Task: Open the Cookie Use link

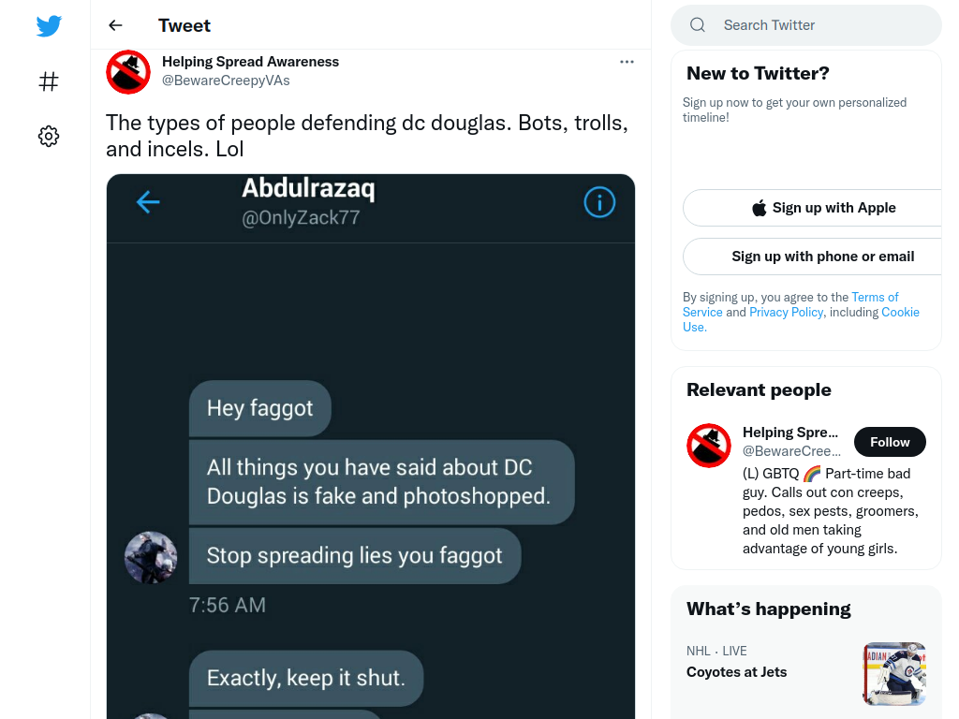Action: point(802,319)
